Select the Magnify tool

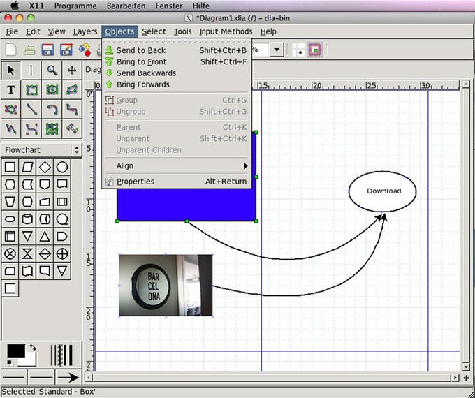point(52,71)
